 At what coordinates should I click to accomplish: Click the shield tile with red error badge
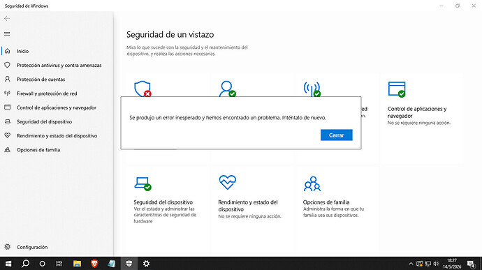coord(143,89)
